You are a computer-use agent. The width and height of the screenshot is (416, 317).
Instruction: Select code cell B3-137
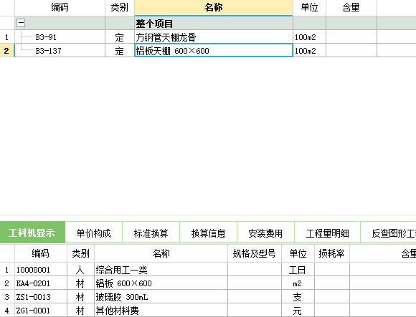(x=60, y=51)
